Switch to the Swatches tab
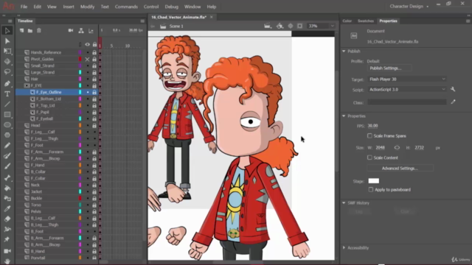The height and width of the screenshot is (265, 472). tap(366, 21)
